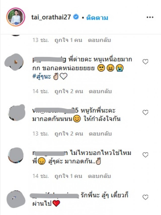
Task: Like the comment saying หนูรักพี่นะคะ
Action: point(145,112)
